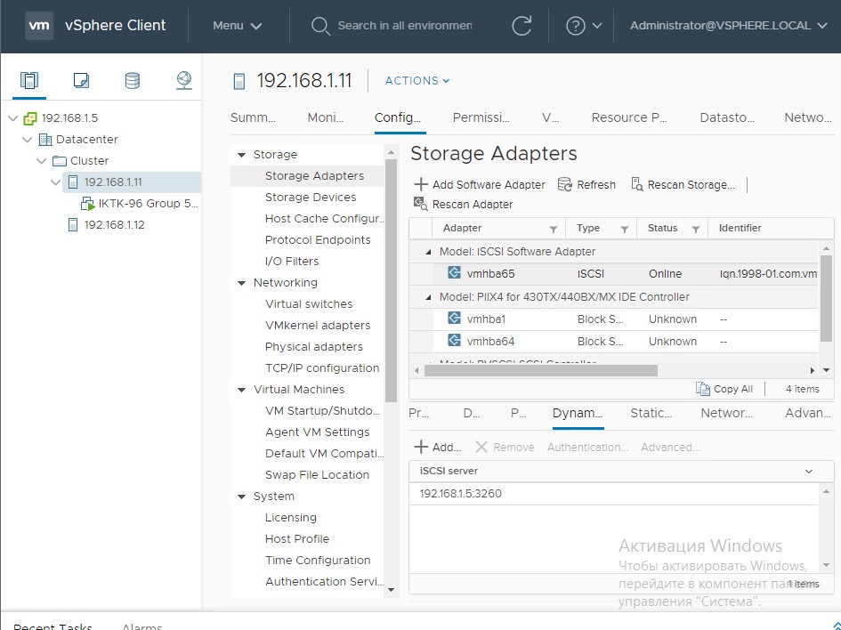Click the Refresh storage icon
Viewport: 841px width, 630px height.
tap(565, 184)
